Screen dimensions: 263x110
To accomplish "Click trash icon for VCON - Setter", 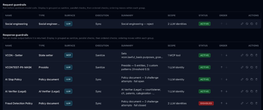I will click(256, 55).
